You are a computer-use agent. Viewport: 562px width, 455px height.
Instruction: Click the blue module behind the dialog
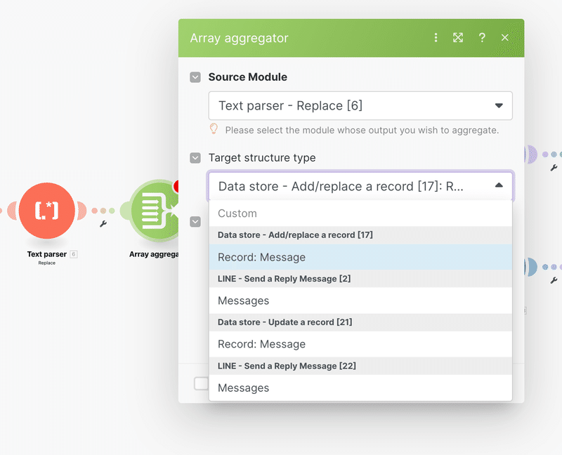pyautogui.click(x=530, y=267)
